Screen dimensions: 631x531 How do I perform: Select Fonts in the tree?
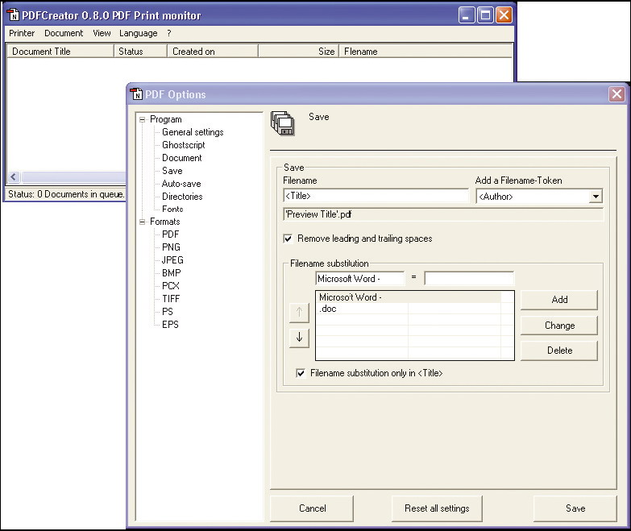(172, 209)
